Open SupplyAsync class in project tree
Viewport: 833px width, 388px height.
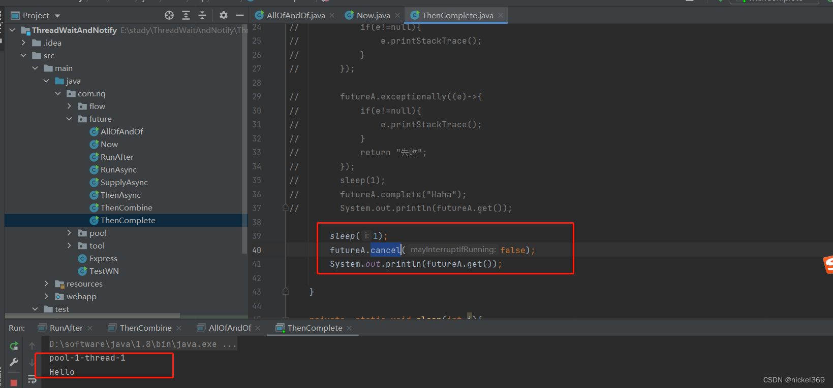tap(124, 183)
